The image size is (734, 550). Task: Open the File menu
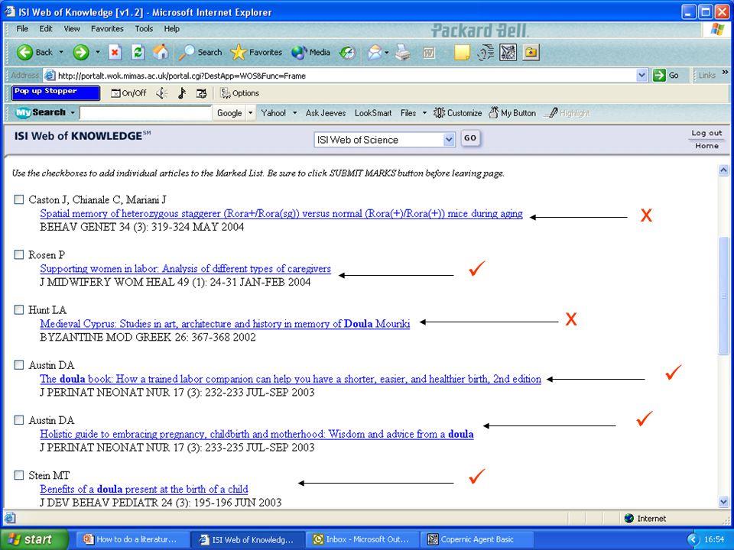click(x=22, y=29)
